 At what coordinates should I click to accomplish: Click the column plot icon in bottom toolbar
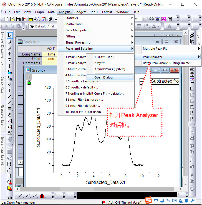[42, 196]
